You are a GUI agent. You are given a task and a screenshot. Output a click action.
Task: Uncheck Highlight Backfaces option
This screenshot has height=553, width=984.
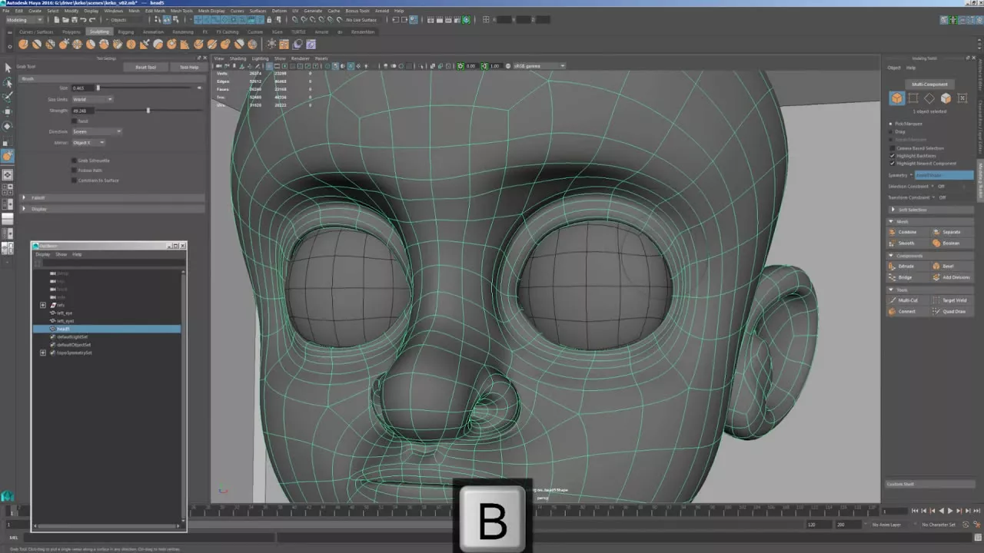click(x=892, y=156)
